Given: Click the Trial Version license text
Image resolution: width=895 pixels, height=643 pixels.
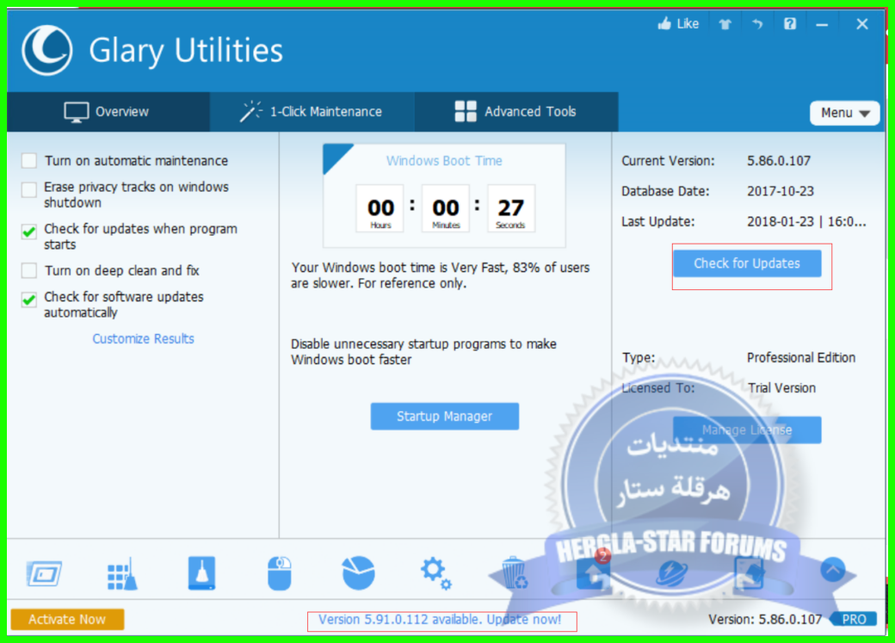Looking at the screenshot, I should (781, 387).
